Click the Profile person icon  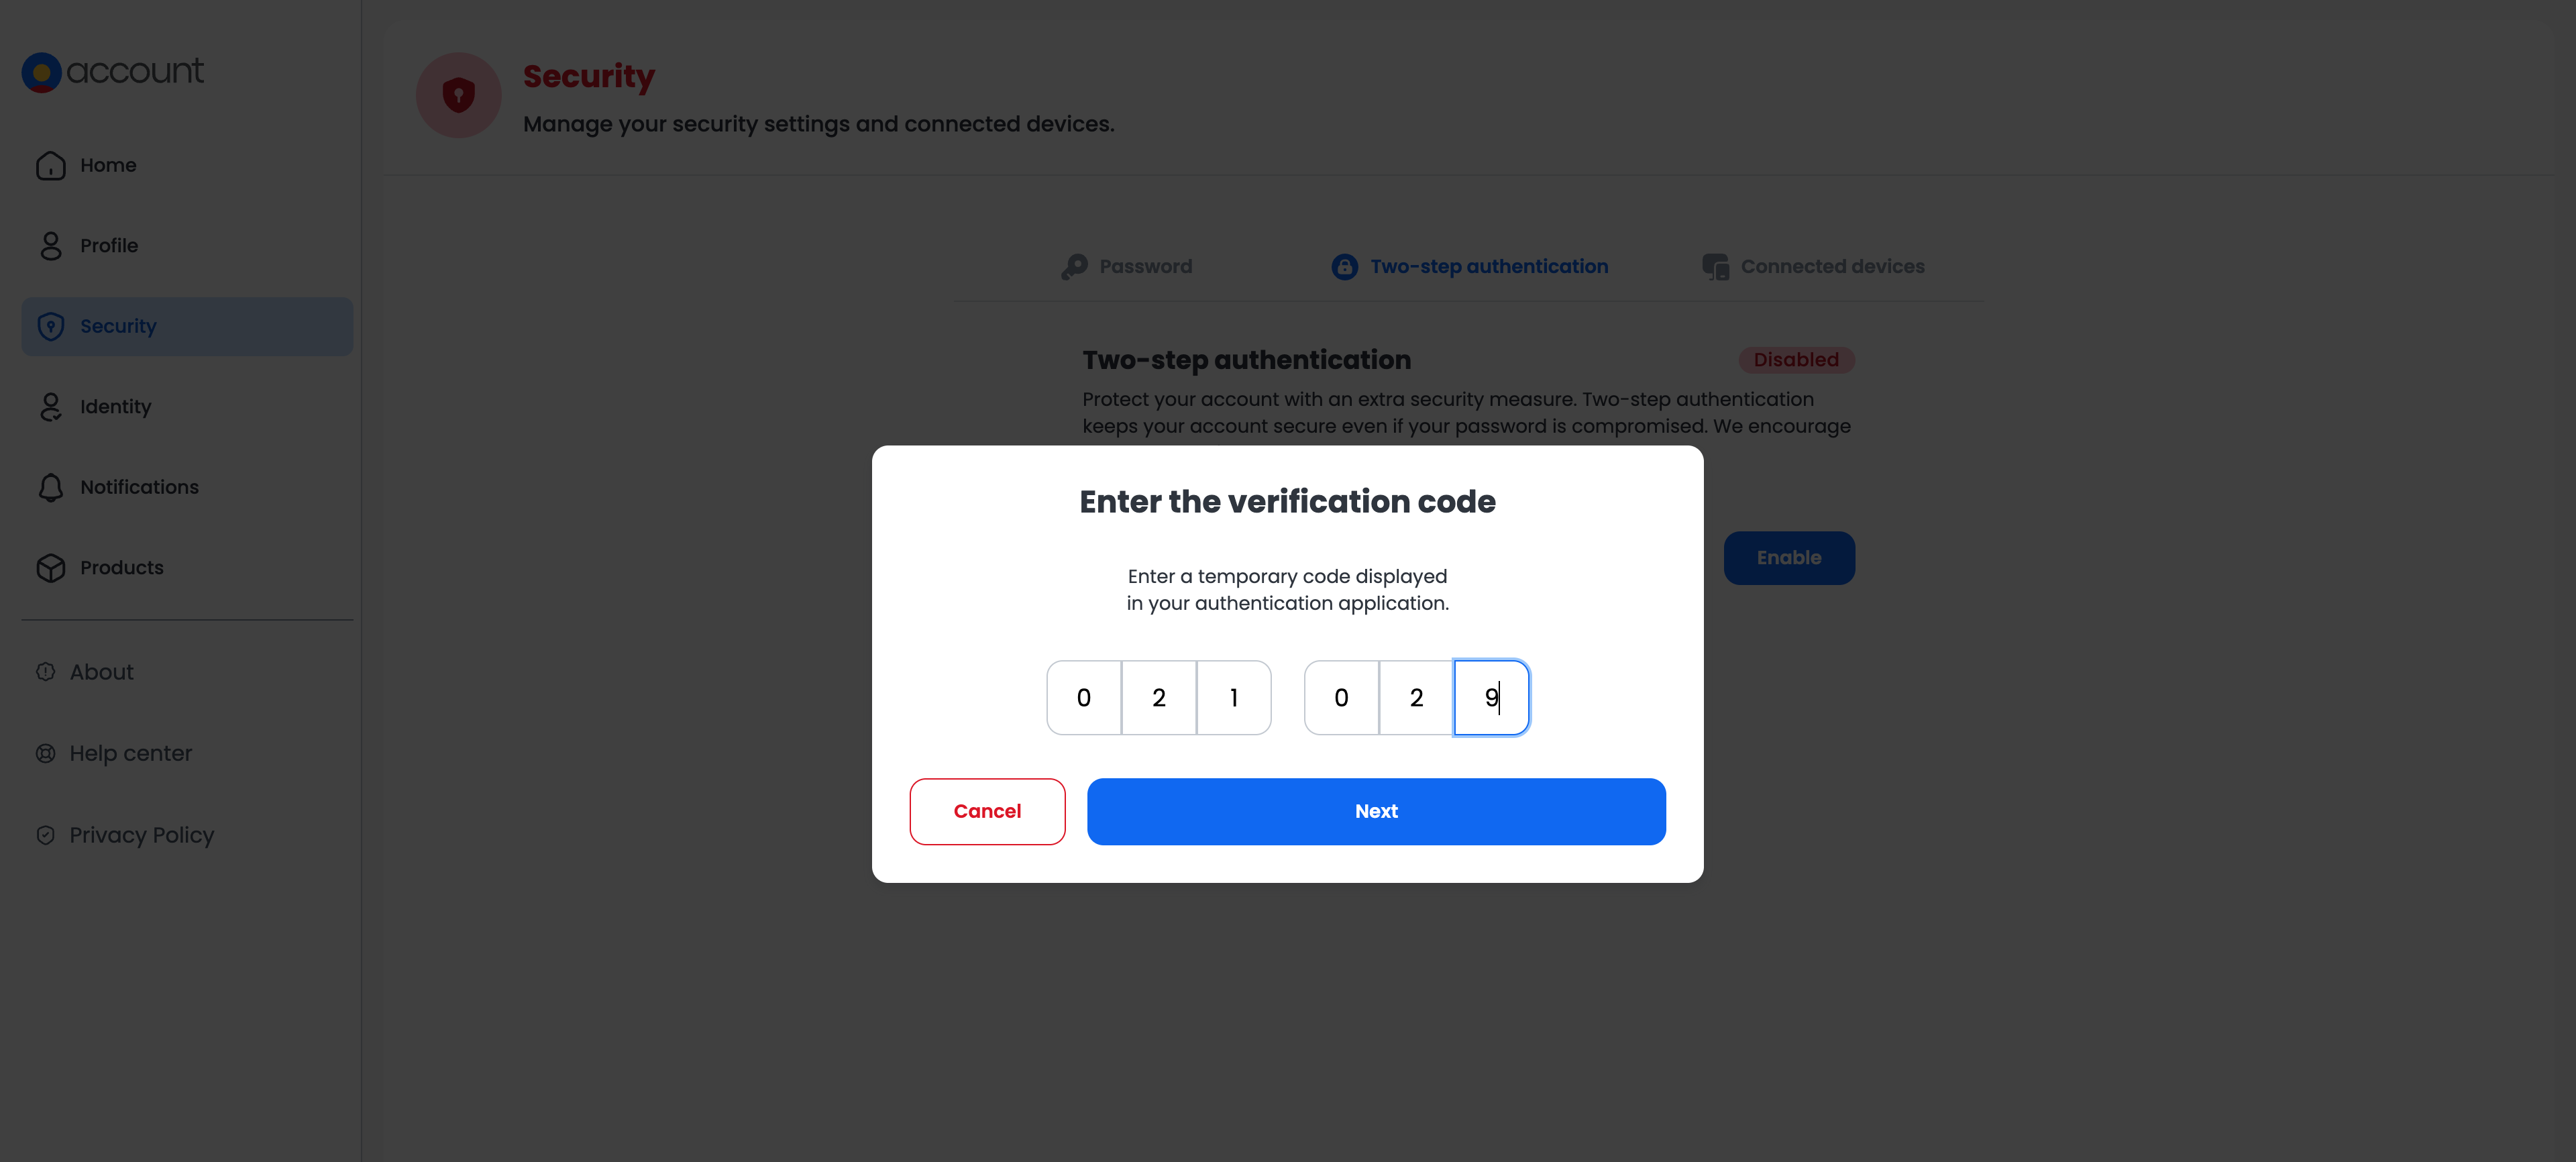(51, 246)
